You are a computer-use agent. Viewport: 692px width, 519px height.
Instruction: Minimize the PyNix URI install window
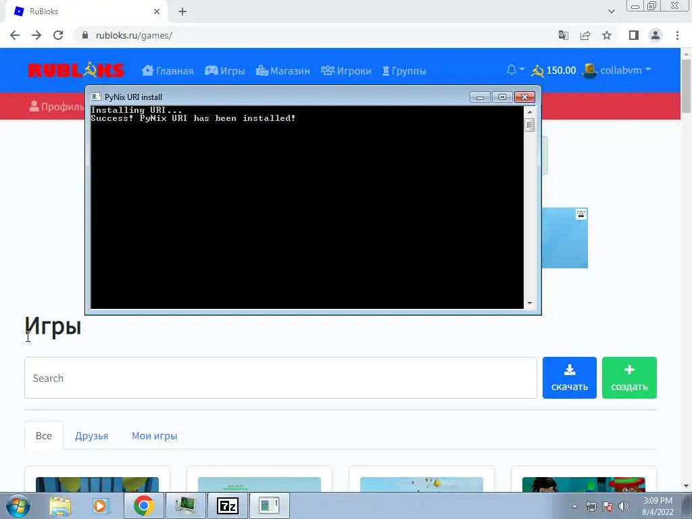pyautogui.click(x=480, y=97)
